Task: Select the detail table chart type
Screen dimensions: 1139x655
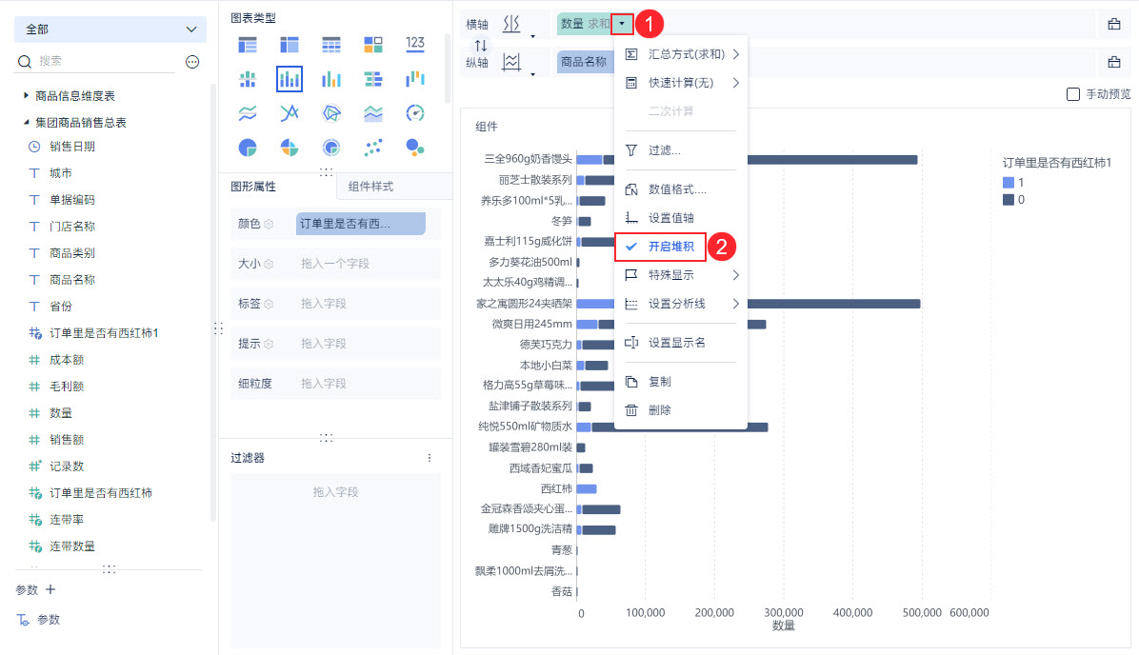Action: (331, 45)
